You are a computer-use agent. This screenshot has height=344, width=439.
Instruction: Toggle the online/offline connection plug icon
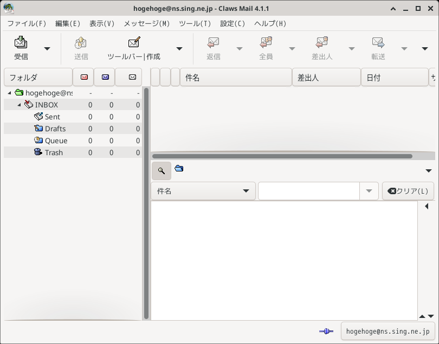326,332
